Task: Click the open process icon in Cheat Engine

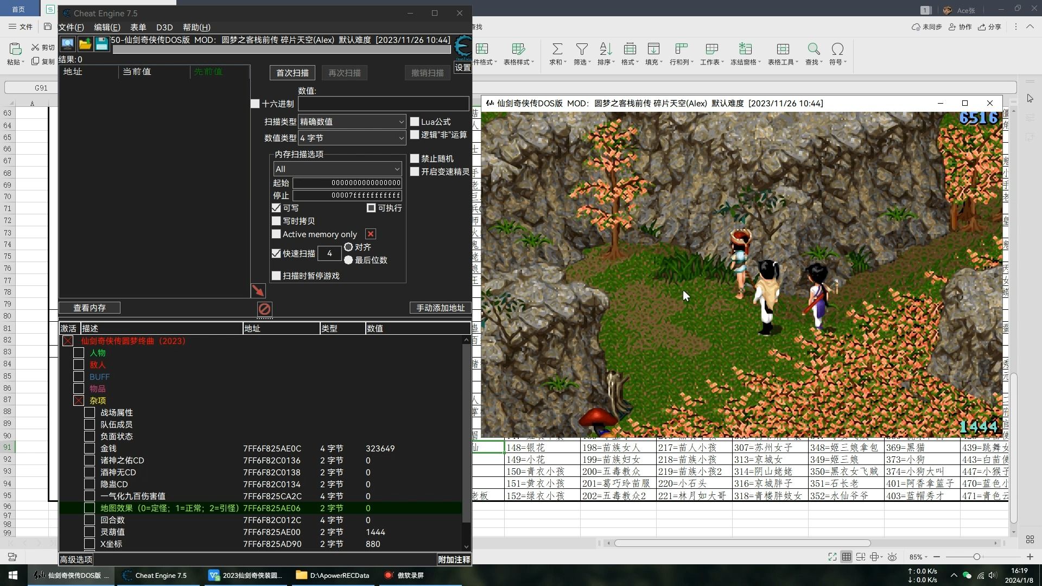Action: click(68, 44)
